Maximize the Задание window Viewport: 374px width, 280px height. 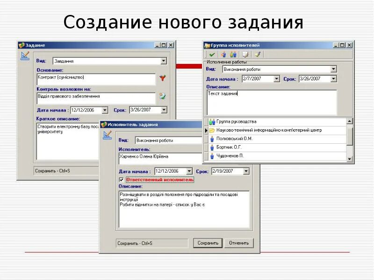coord(164,45)
